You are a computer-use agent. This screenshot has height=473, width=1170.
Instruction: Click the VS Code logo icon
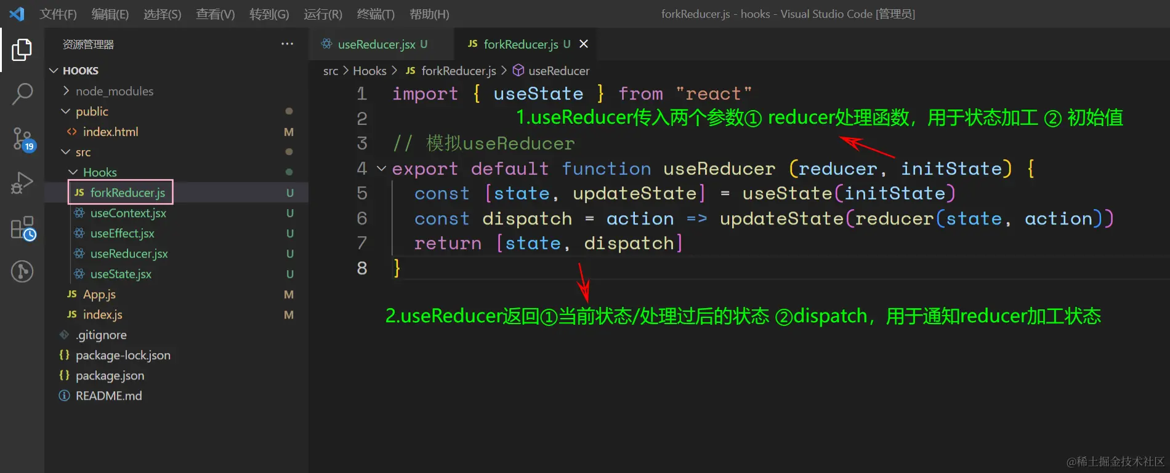[x=17, y=14]
